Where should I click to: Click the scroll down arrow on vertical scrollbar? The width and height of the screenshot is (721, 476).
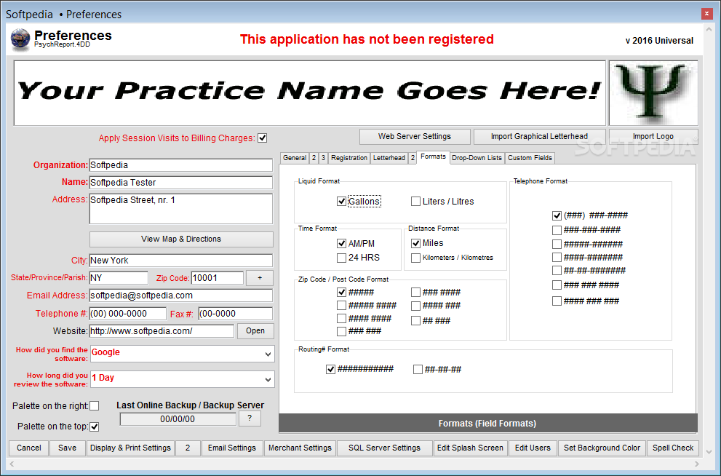(x=709, y=452)
